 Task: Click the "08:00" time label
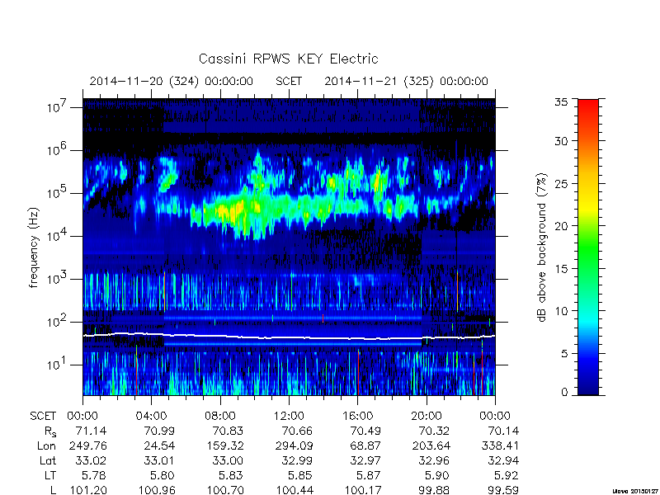[220, 417]
